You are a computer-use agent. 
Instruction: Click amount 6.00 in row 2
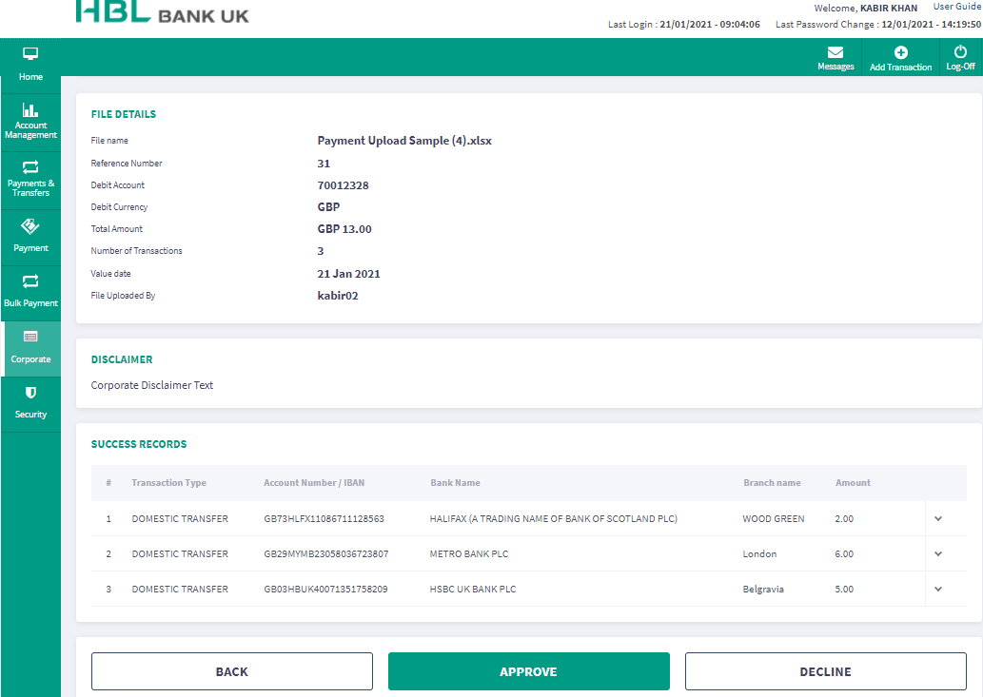pos(844,553)
